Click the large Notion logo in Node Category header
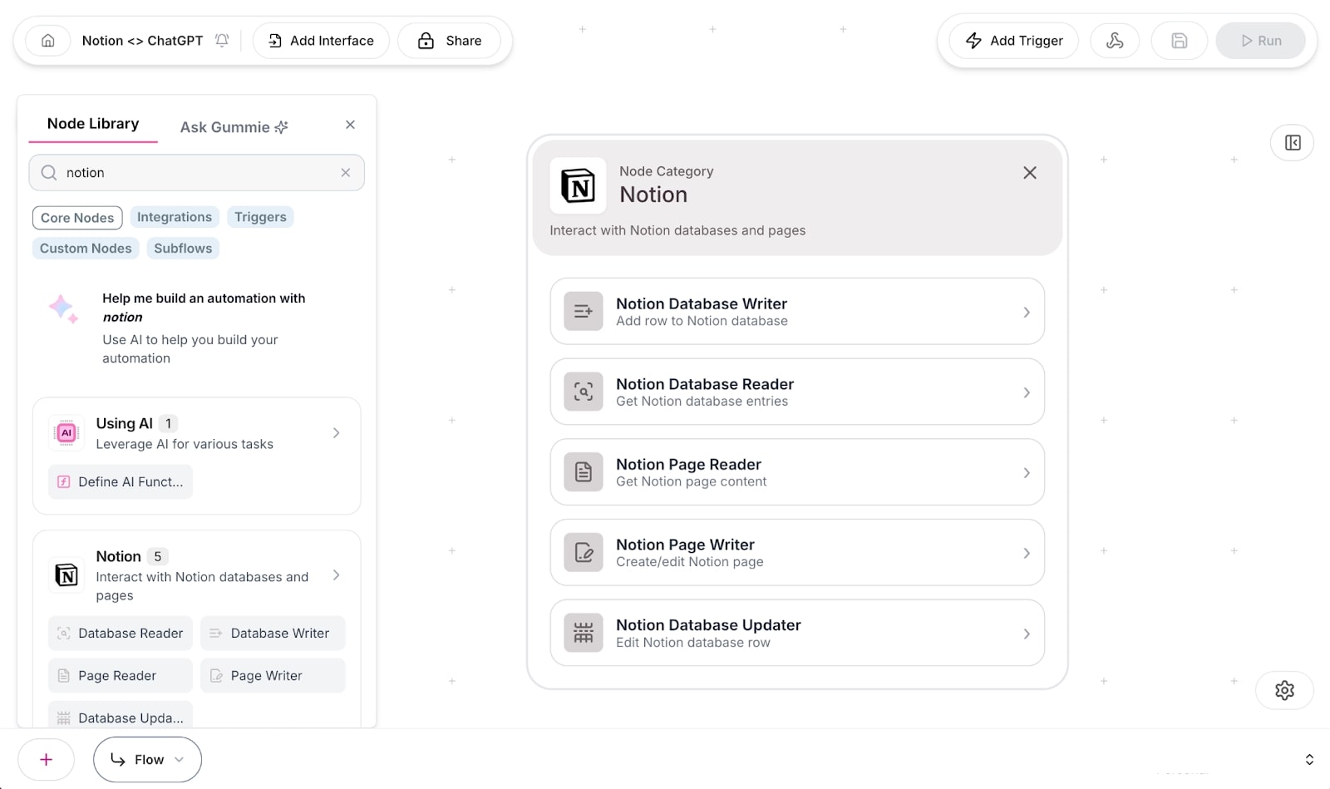This screenshot has height=789, width=1330. point(578,185)
